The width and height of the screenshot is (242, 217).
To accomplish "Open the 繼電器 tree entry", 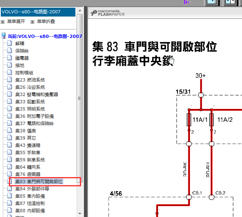I will pyautogui.click(x=22, y=58).
